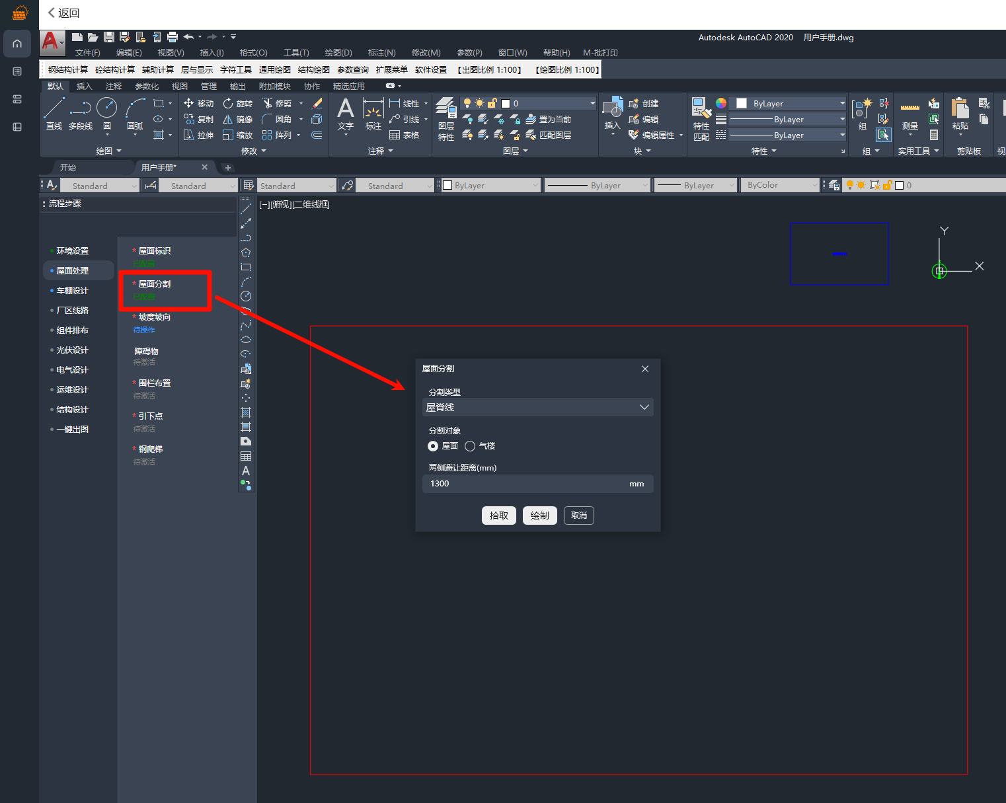Click the ribbon ByLayer color swatch
Viewport: 1006px width, 803px height.
click(x=742, y=103)
